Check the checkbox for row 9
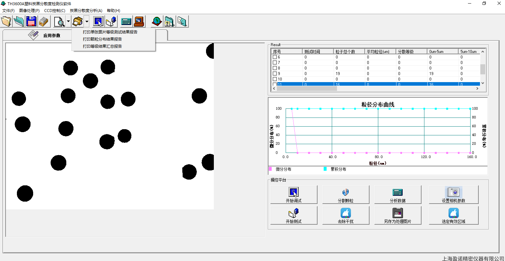This screenshot has width=505, height=261. 275,74
